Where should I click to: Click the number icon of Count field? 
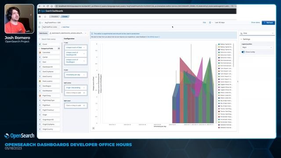click(x=40, y=44)
